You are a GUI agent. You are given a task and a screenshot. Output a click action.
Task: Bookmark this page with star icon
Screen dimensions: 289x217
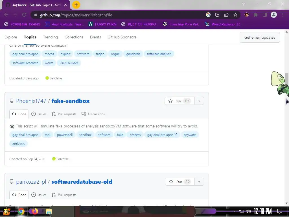pyautogui.click(x=235, y=15)
